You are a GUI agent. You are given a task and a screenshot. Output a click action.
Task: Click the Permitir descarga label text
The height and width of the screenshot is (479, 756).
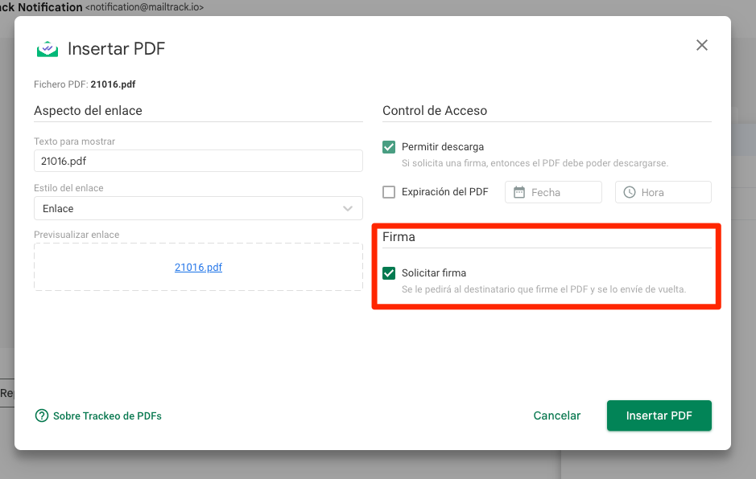tap(443, 147)
